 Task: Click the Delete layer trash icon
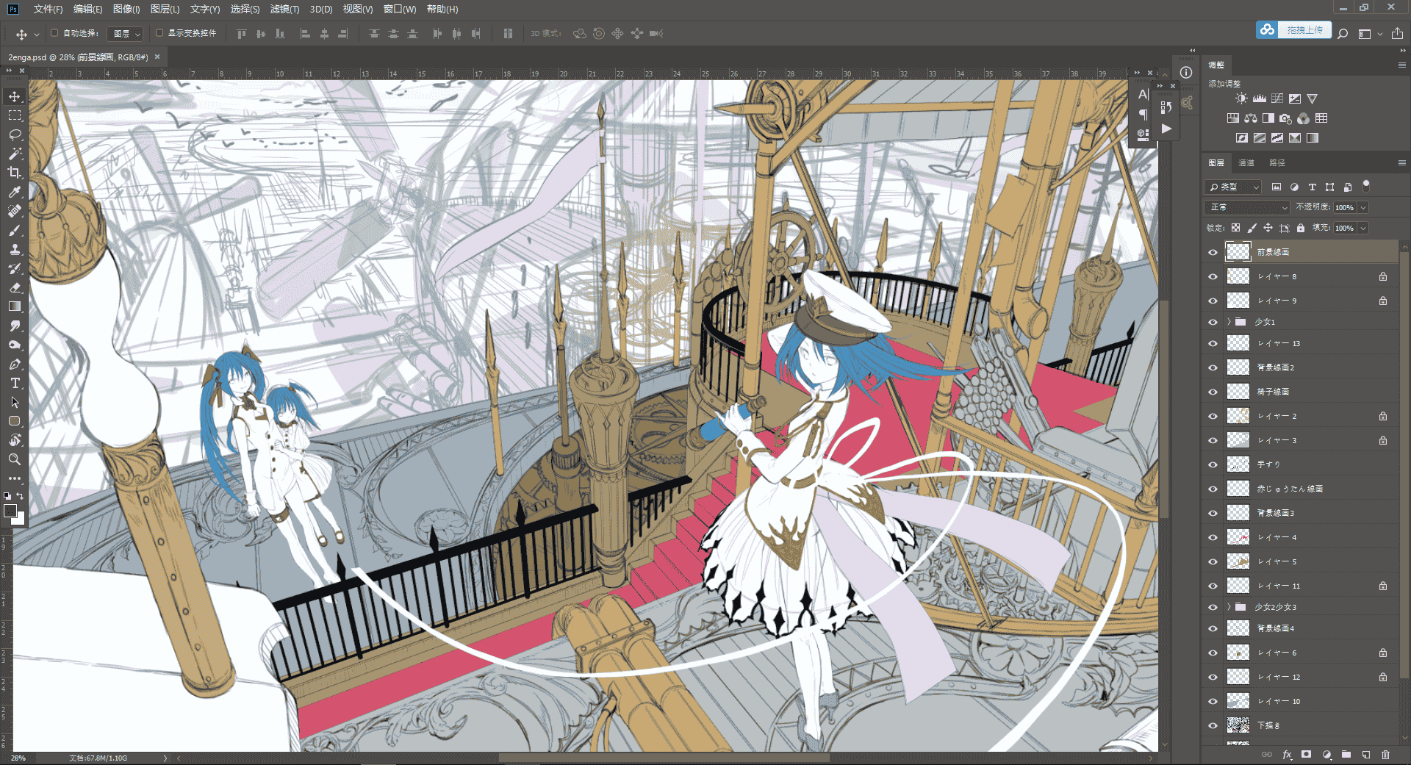click(x=1385, y=755)
